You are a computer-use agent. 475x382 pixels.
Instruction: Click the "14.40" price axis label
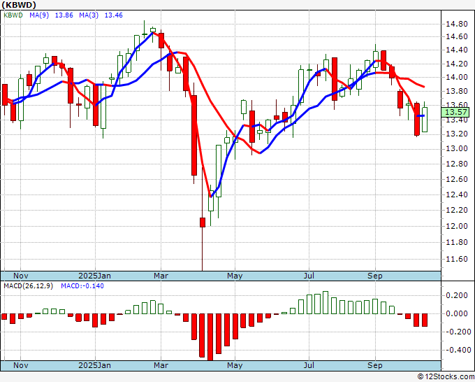[457, 50]
